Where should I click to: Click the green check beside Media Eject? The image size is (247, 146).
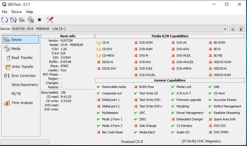[136, 132]
